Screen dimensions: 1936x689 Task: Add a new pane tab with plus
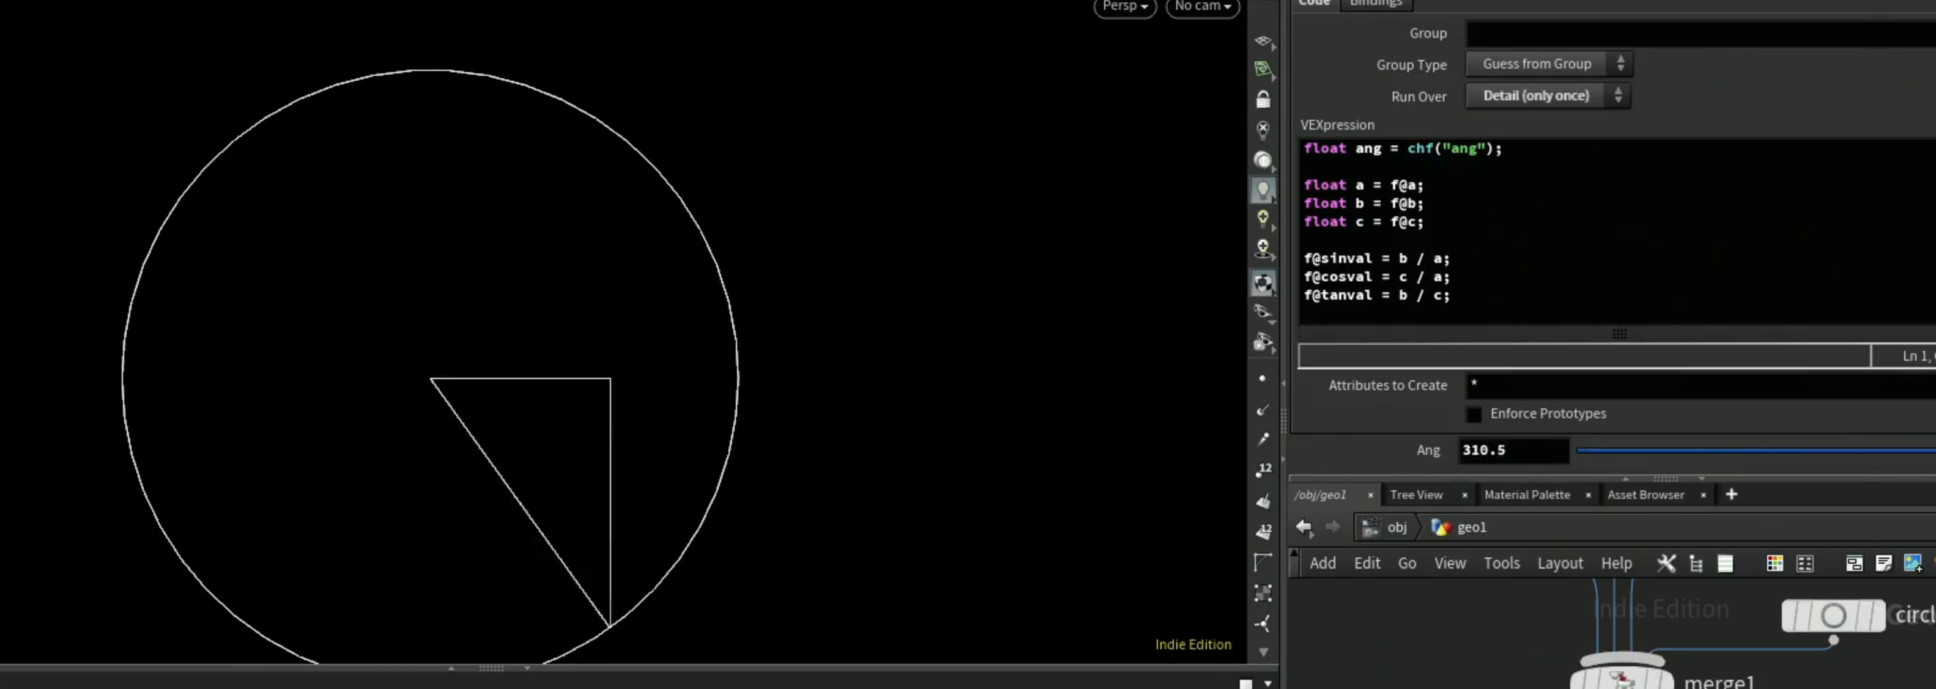(x=1732, y=493)
